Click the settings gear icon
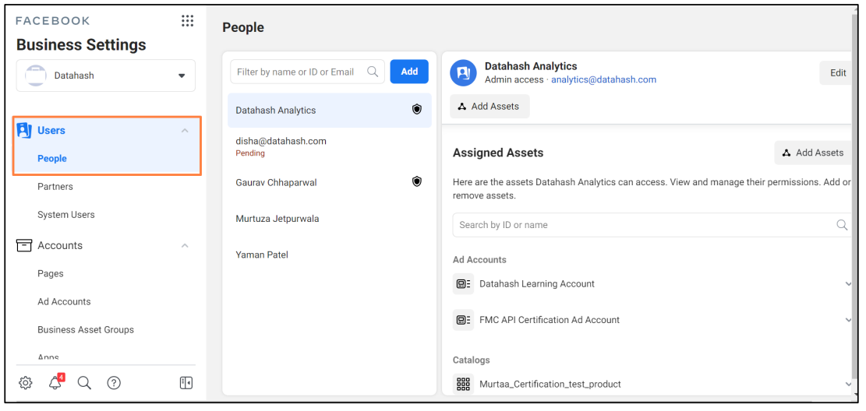 coord(26,382)
